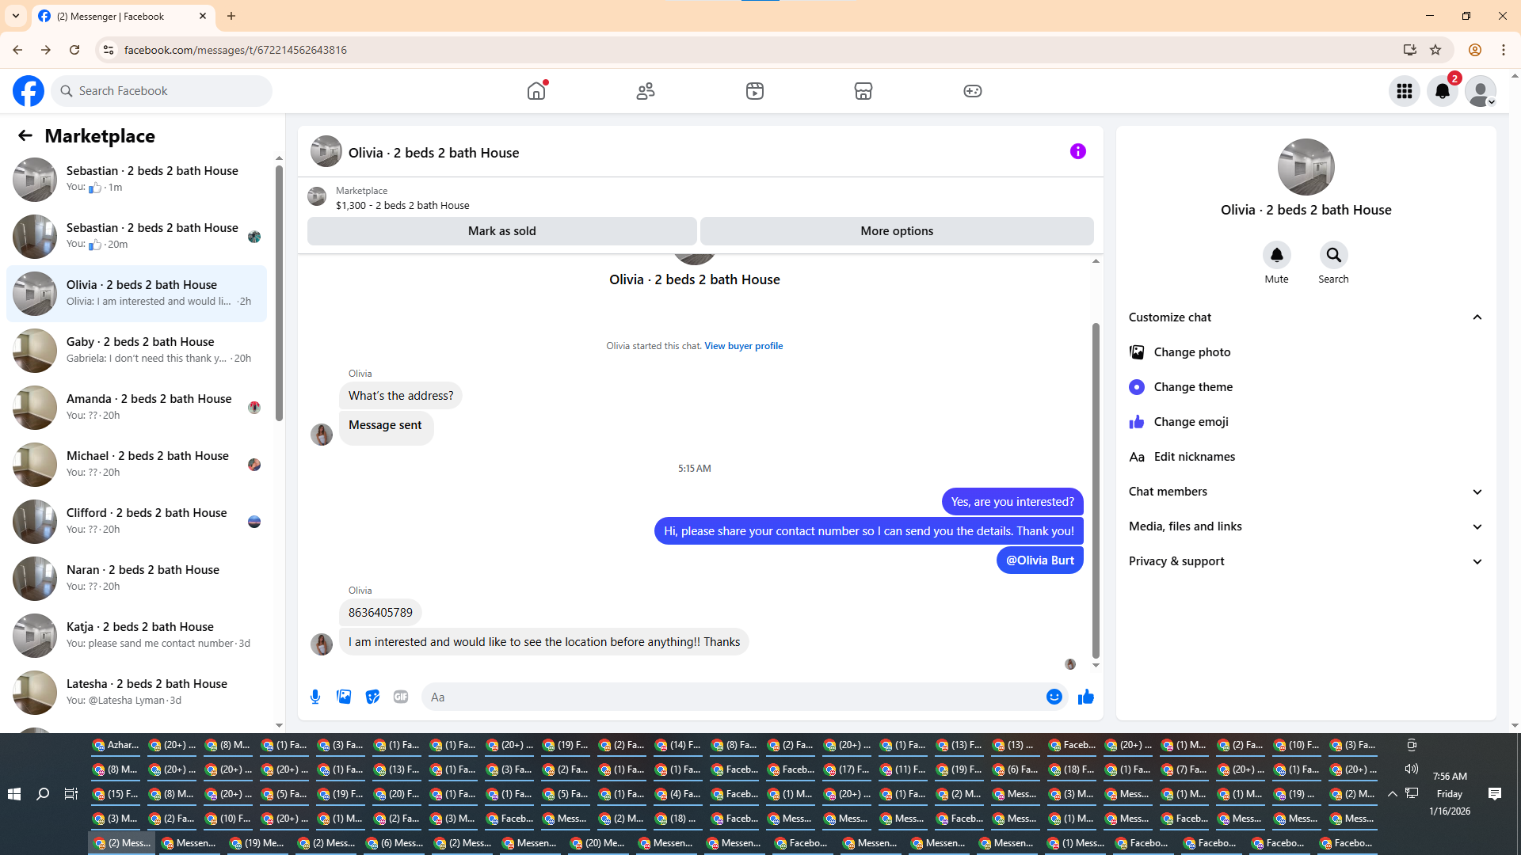Open the notifications bell
The image size is (1521, 855).
[x=1442, y=91]
